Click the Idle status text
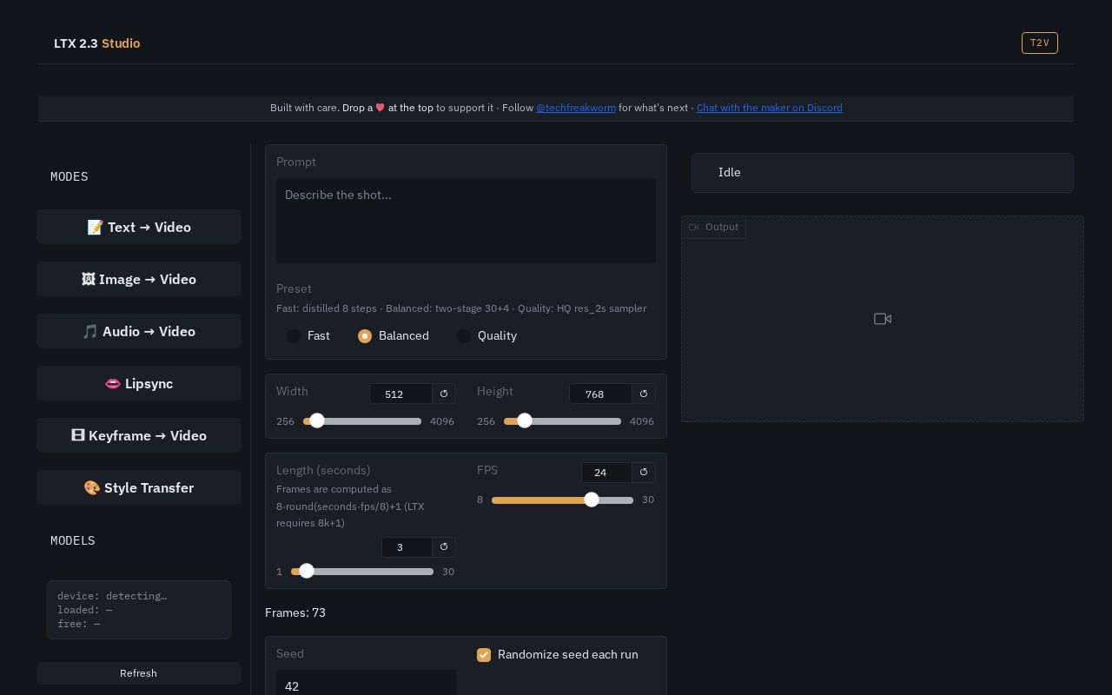 [730, 172]
